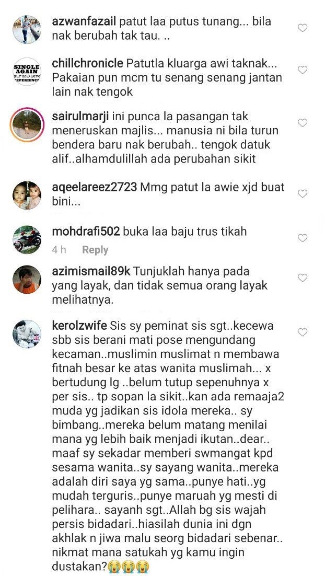
Task: Visit the sairulmarji username link
Action: click(x=81, y=117)
